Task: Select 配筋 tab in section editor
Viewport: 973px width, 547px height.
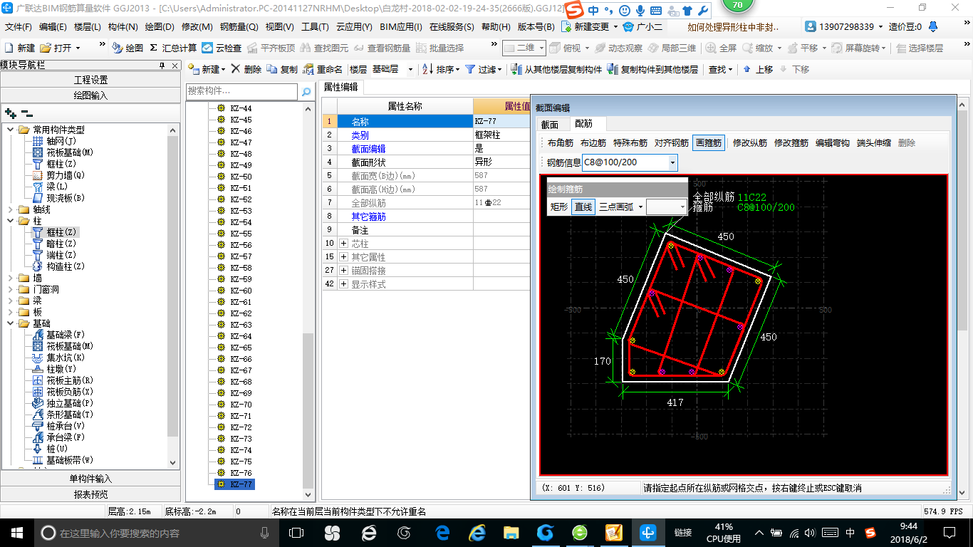Action: pyautogui.click(x=583, y=124)
